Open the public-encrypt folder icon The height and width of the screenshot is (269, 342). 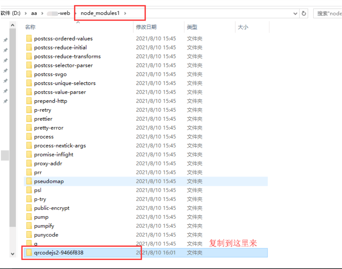[29, 208]
